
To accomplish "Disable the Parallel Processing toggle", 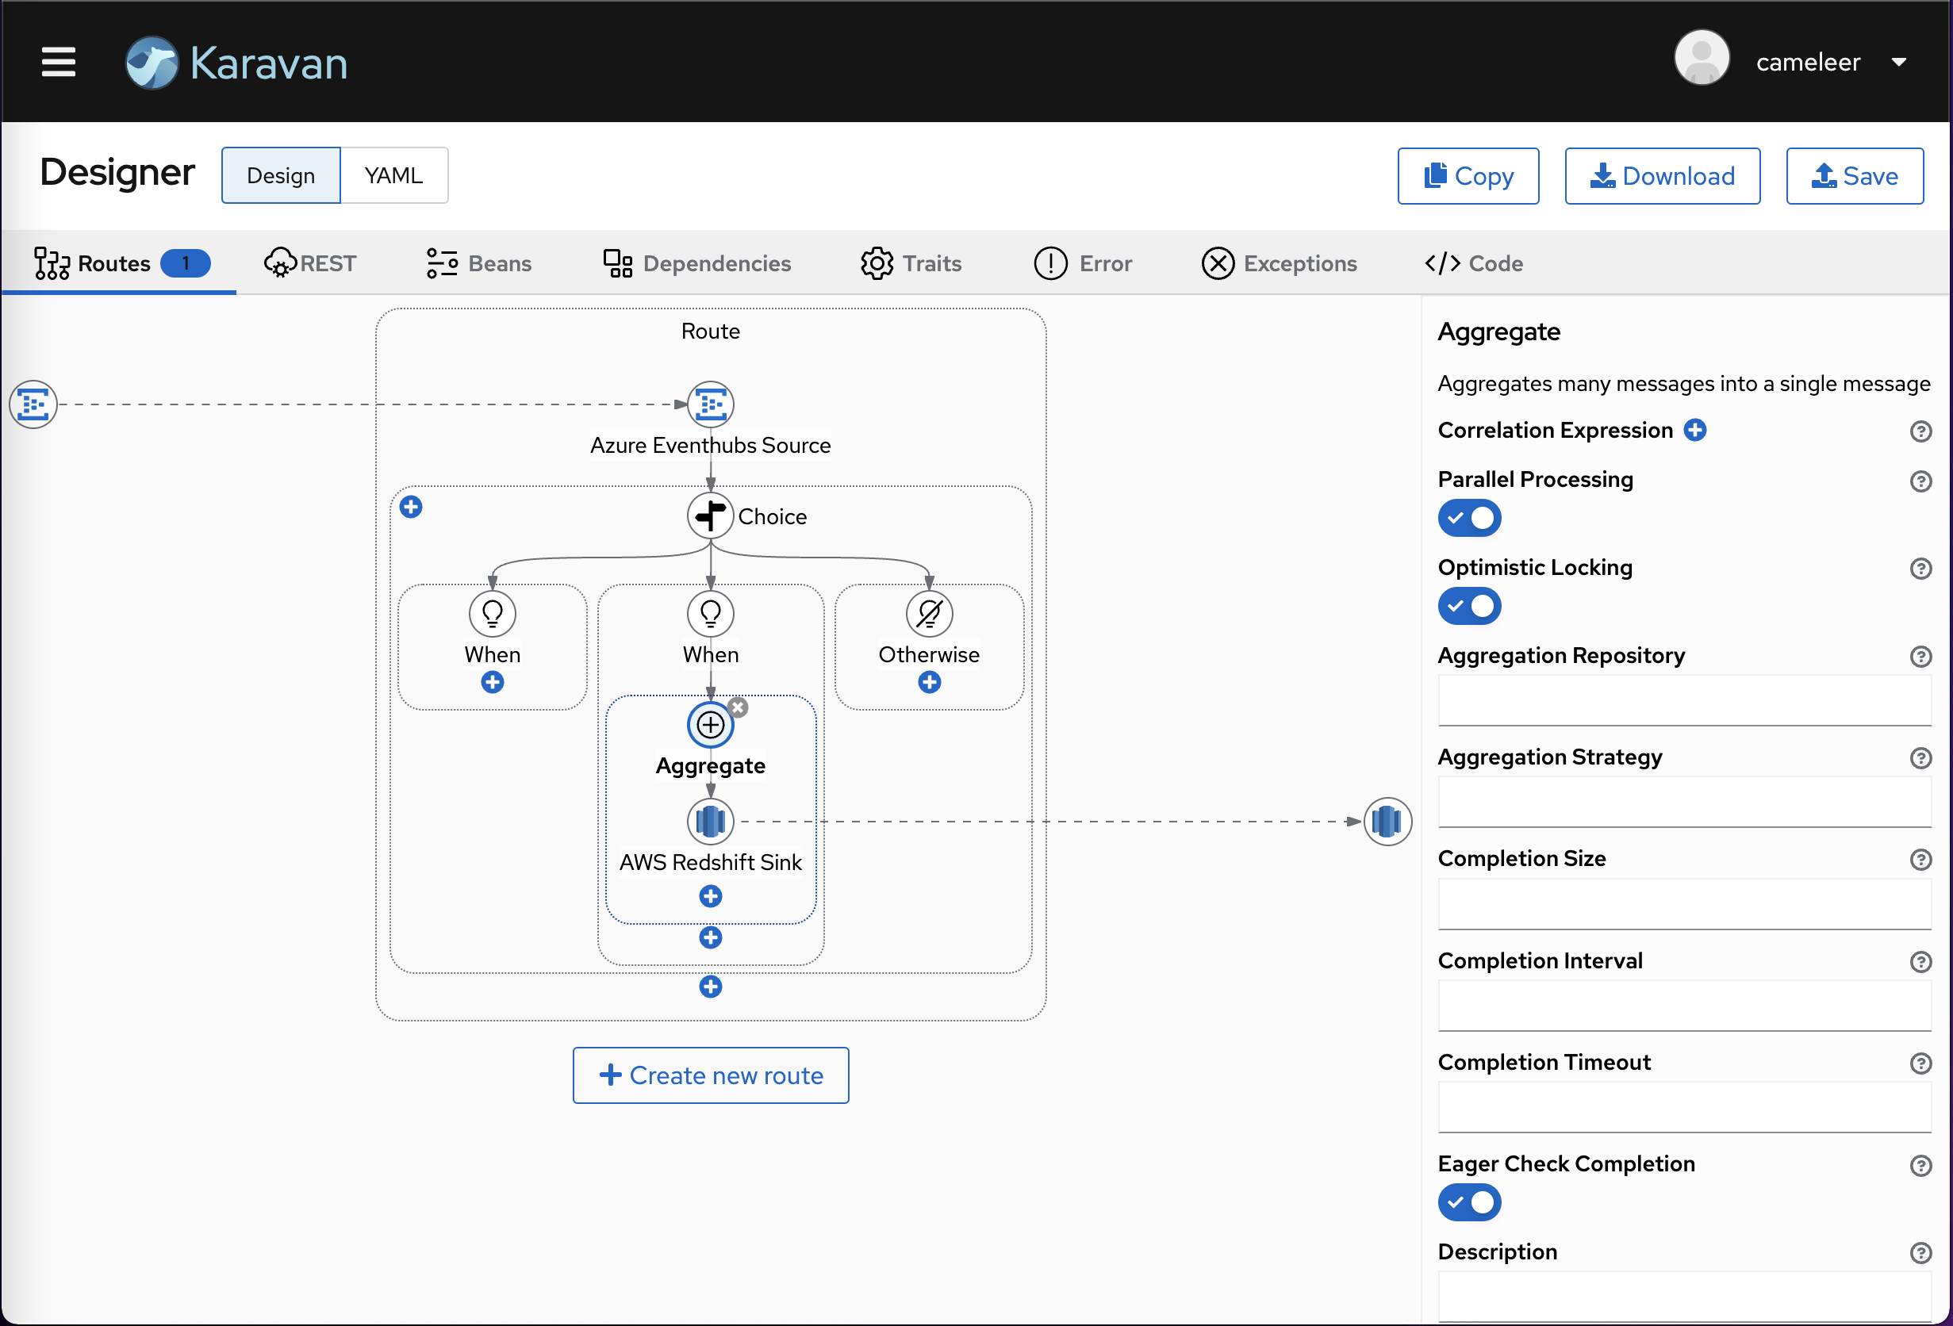I will [1469, 519].
